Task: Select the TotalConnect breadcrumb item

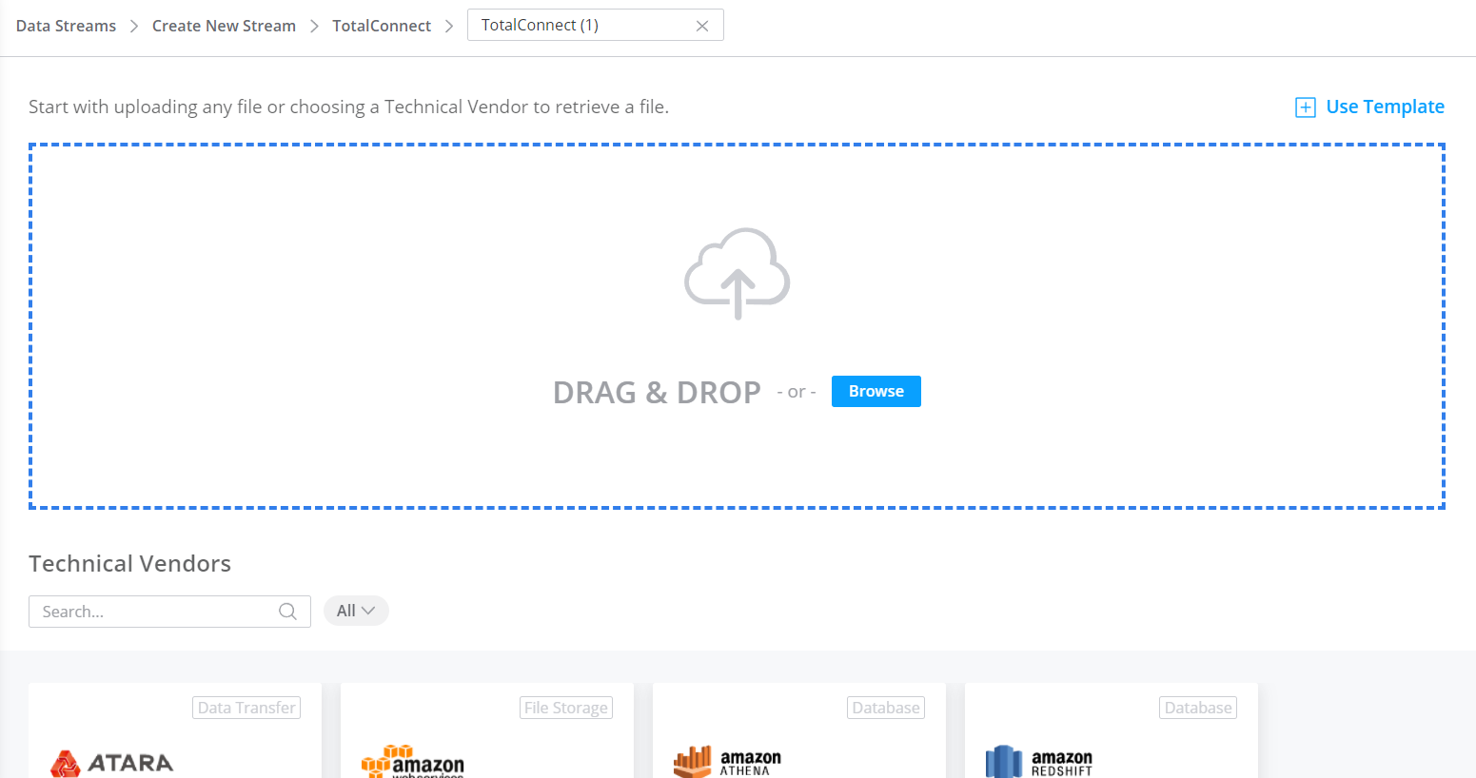Action: tap(382, 26)
